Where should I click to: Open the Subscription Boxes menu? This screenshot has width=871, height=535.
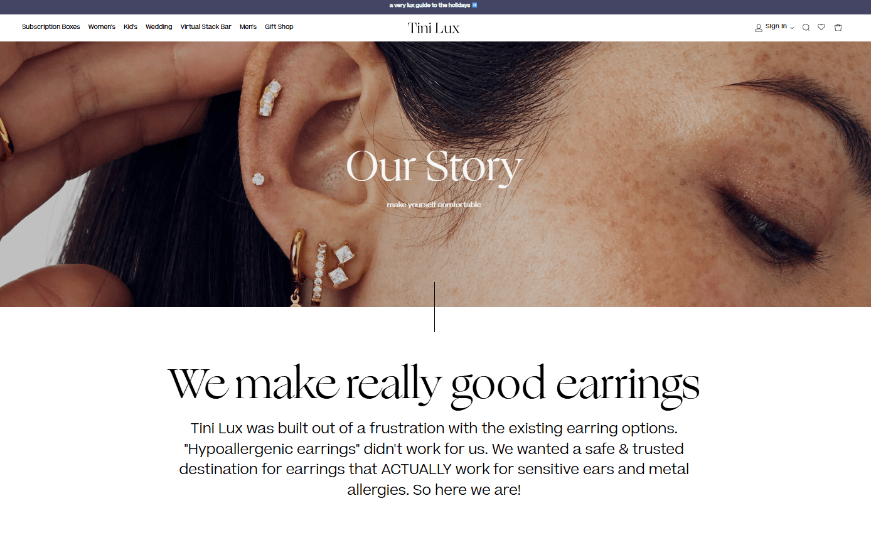[51, 27]
